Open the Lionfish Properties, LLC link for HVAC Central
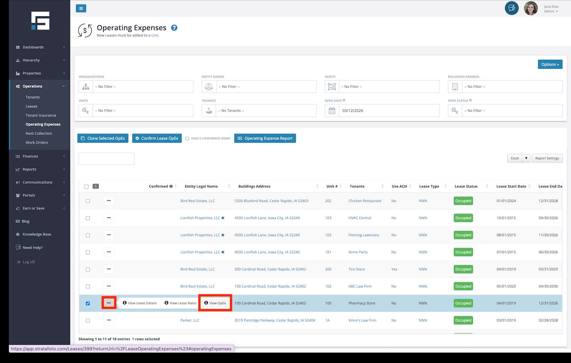 200,218
